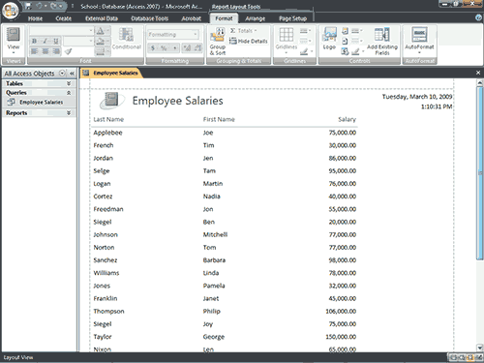Align text left

pos(34,51)
